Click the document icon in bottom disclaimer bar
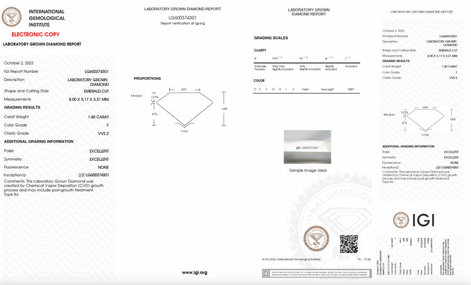This screenshot has height=285, width=471. (266, 273)
